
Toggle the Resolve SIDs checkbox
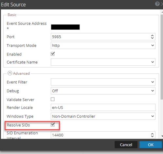click(x=53, y=125)
